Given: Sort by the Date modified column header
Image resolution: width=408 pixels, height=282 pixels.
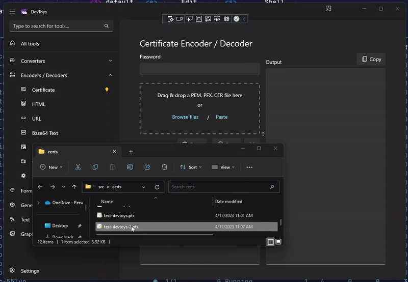Looking at the screenshot, I should pos(228,202).
